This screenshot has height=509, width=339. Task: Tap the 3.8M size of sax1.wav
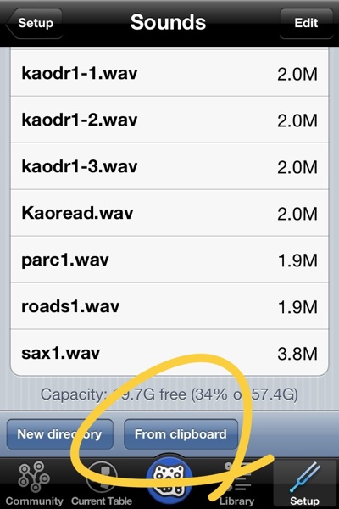297,354
